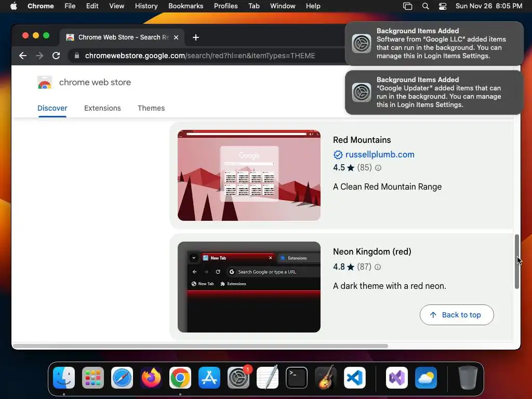The height and width of the screenshot is (399, 532).
Task: Click the Back to top button
Action: 457,315
